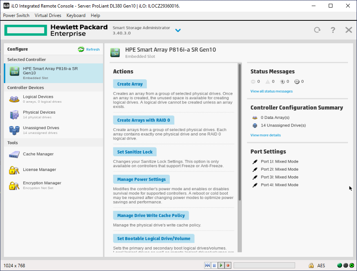
Task: Click the green play button in the status bar
Action: pos(221,265)
